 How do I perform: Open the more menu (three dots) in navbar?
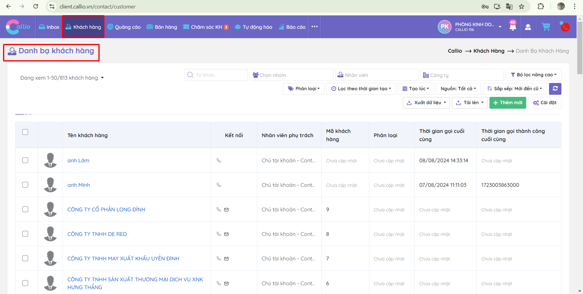tap(315, 27)
